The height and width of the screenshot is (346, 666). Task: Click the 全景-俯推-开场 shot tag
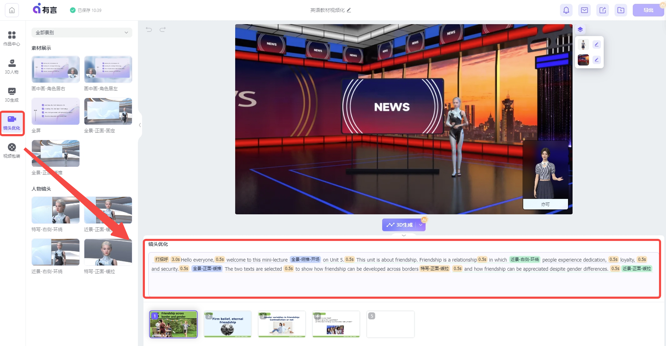(305, 259)
